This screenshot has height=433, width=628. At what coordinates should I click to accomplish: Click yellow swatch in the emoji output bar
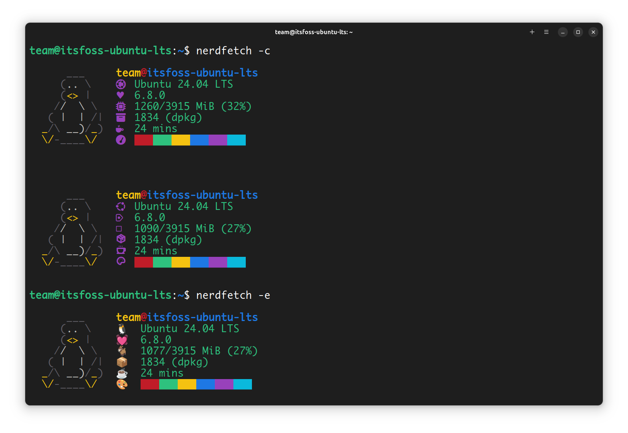(x=187, y=384)
